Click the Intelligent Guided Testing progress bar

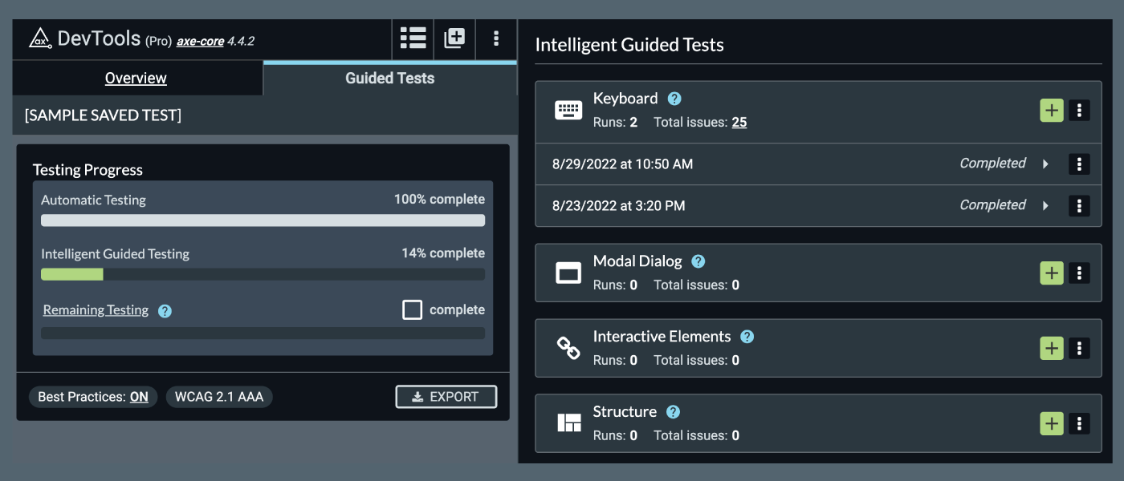click(263, 274)
